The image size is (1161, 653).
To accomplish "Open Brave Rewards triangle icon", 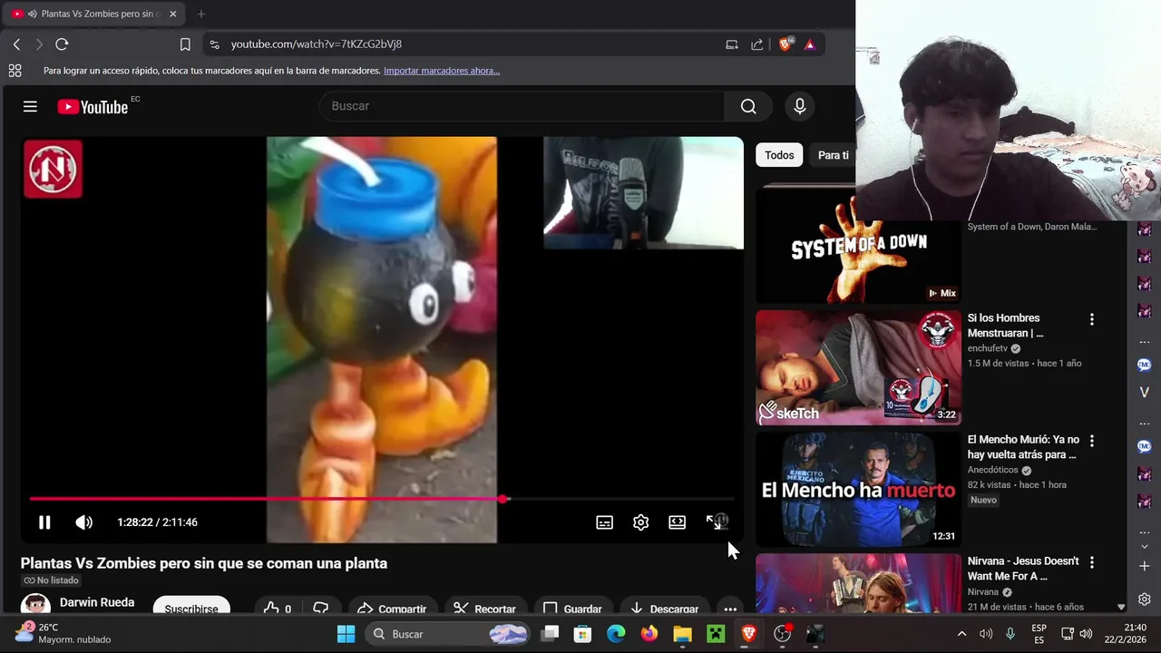I will click(810, 44).
